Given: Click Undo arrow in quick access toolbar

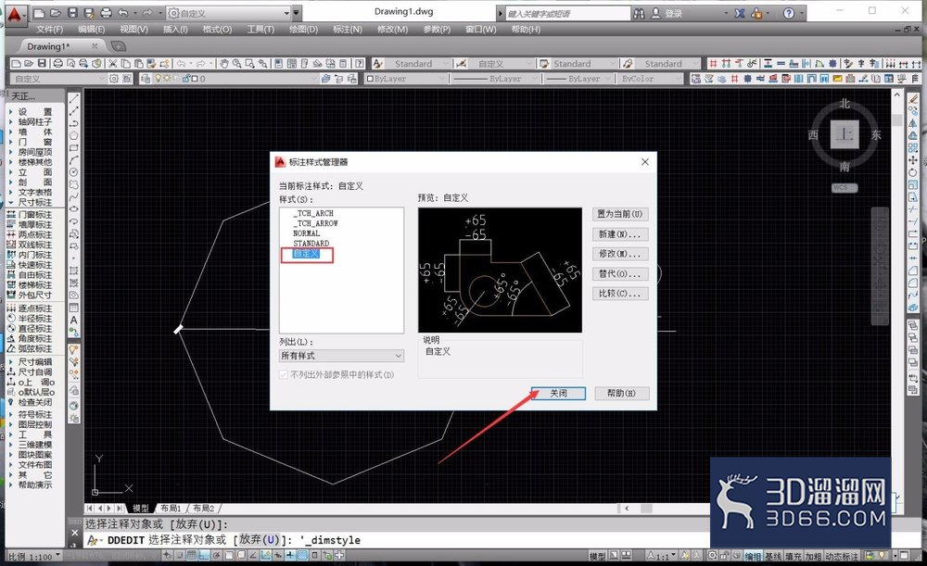Looking at the screenshot, I should pyautogui.click(x=123, y=13).
